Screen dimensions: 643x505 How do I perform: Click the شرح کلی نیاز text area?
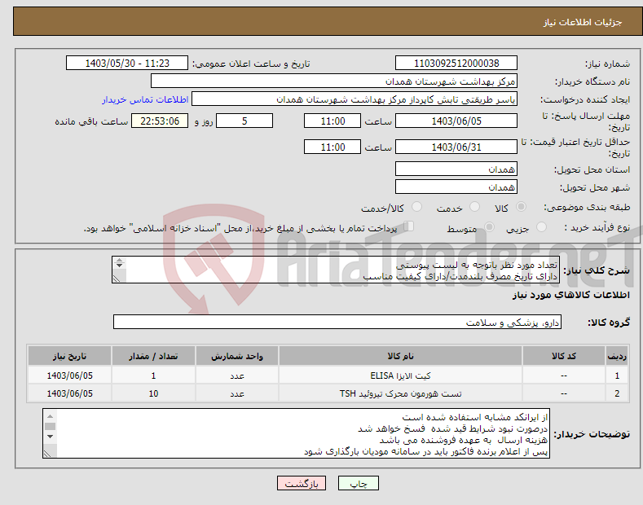click(x=336, y=270)
